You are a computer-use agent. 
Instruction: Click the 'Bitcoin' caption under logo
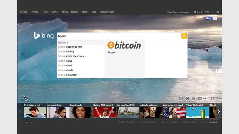[111, 52]
